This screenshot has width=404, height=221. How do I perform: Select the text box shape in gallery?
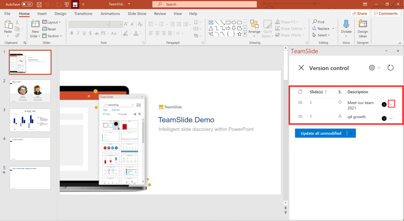(211, 22)
